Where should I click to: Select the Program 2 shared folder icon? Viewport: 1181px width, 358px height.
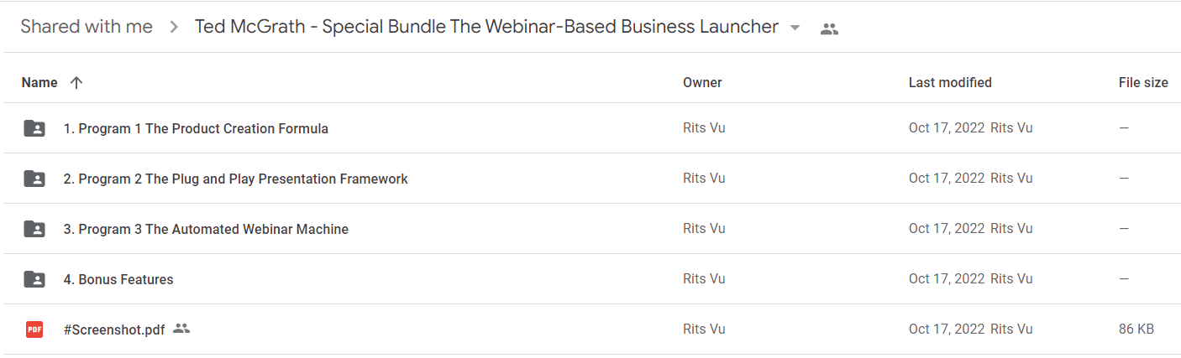[34, 179]
